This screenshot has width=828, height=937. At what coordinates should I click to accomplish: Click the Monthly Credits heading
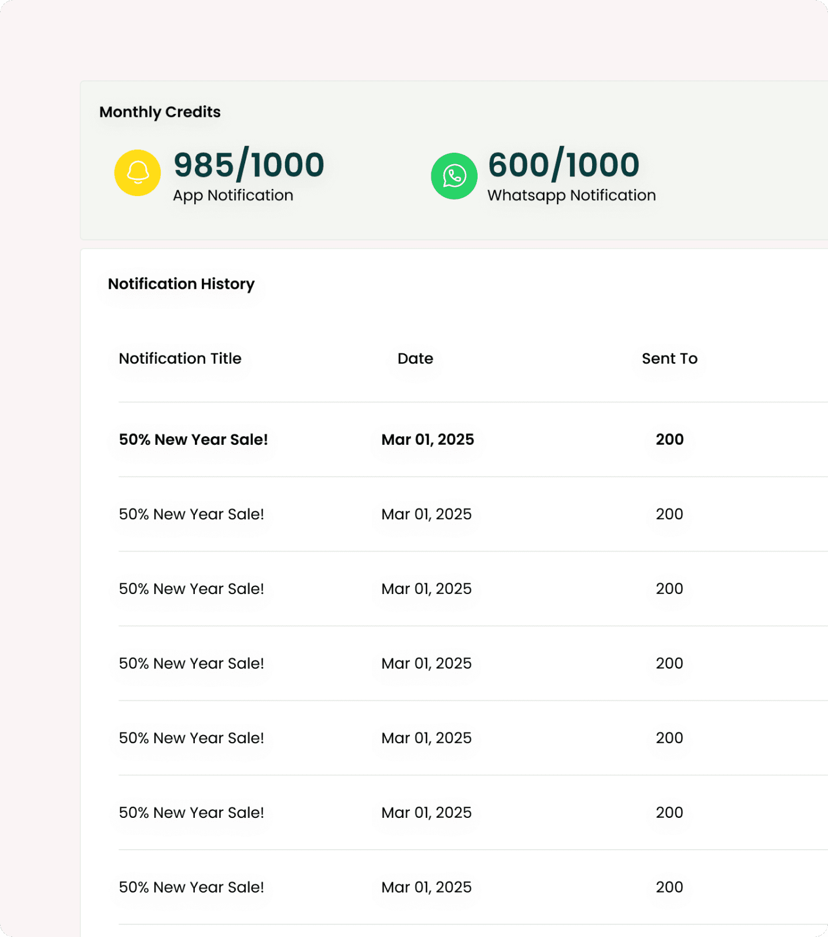coord(160,112)
